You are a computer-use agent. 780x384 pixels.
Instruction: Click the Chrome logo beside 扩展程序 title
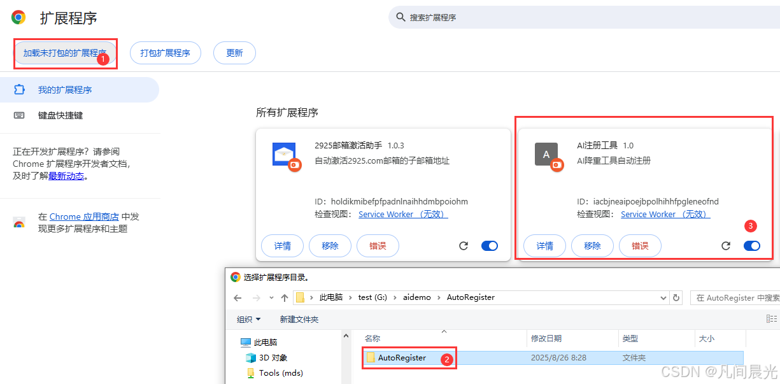coord(18,18)
